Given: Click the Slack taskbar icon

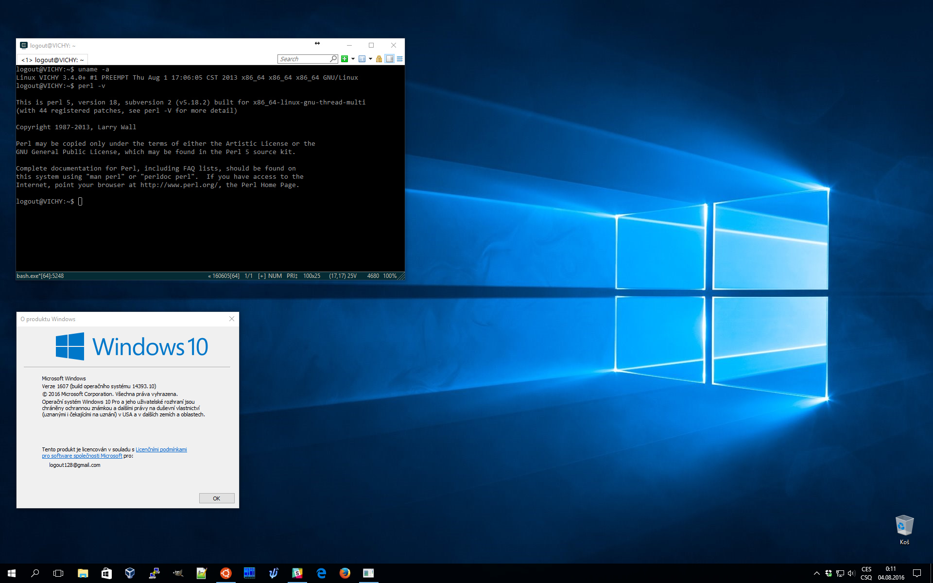Looking at the screenshot, I should pos(297,573).
